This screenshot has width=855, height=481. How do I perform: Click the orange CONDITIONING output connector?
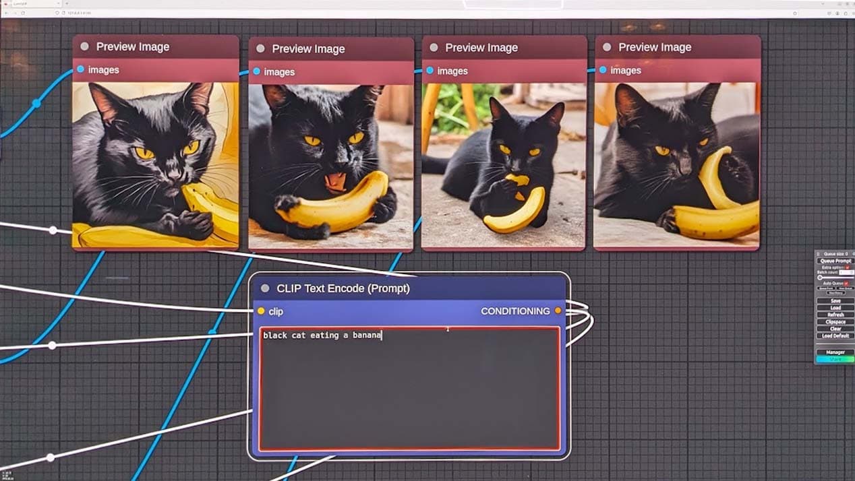click(x=558, y=311)
